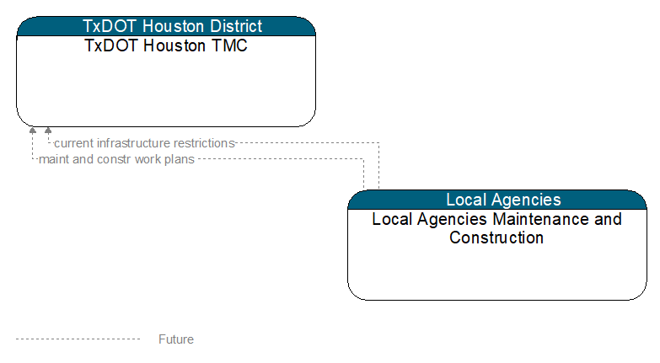Select the maint and constr work plans label
The image size is (660, 363).
point(116,159)
